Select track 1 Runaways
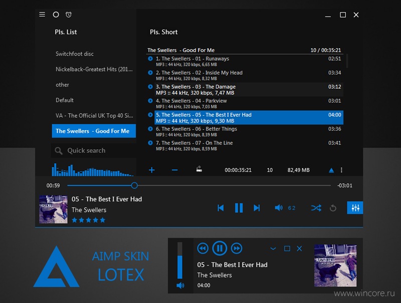Viewport: 401px width, 303px height. pyautogui.click(x=249, y=61)
